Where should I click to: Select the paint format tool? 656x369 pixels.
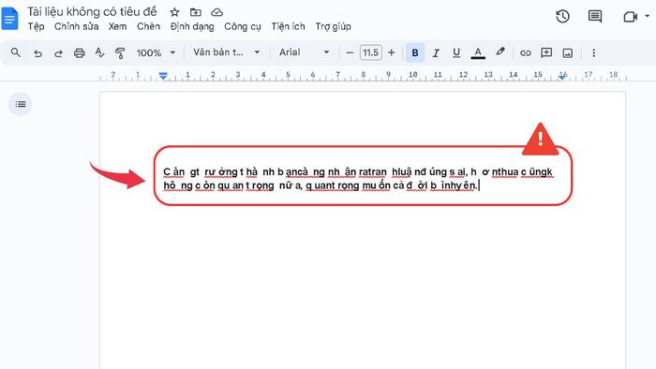pyautogui.click(x=120, y=53)
